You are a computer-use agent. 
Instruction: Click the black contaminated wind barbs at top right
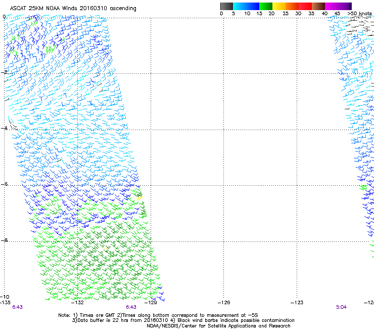360,26
